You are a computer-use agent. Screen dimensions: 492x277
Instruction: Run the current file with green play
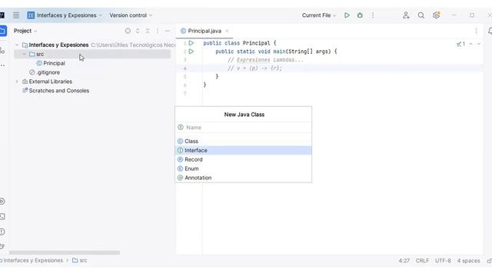coord(347,15)
